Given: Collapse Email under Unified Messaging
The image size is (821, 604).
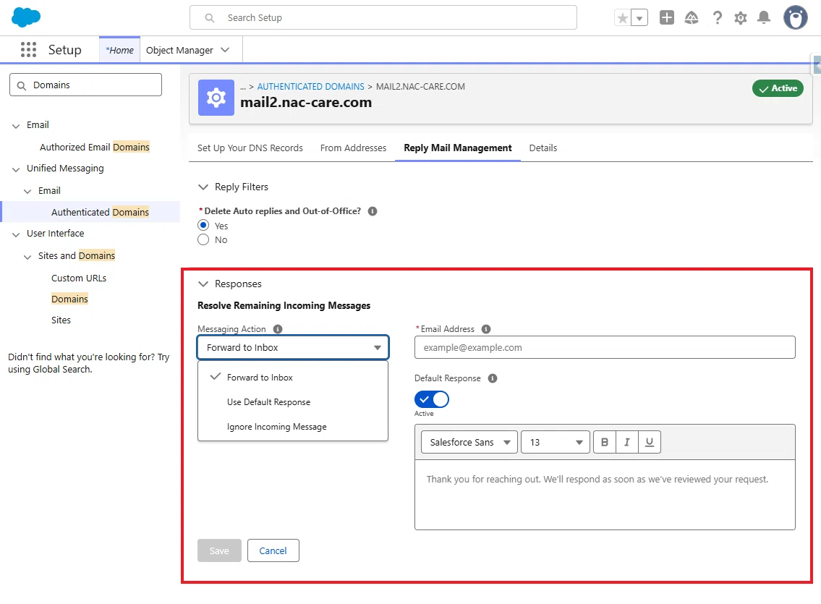Looking at the screenshot, I should (x=27, y=192).
